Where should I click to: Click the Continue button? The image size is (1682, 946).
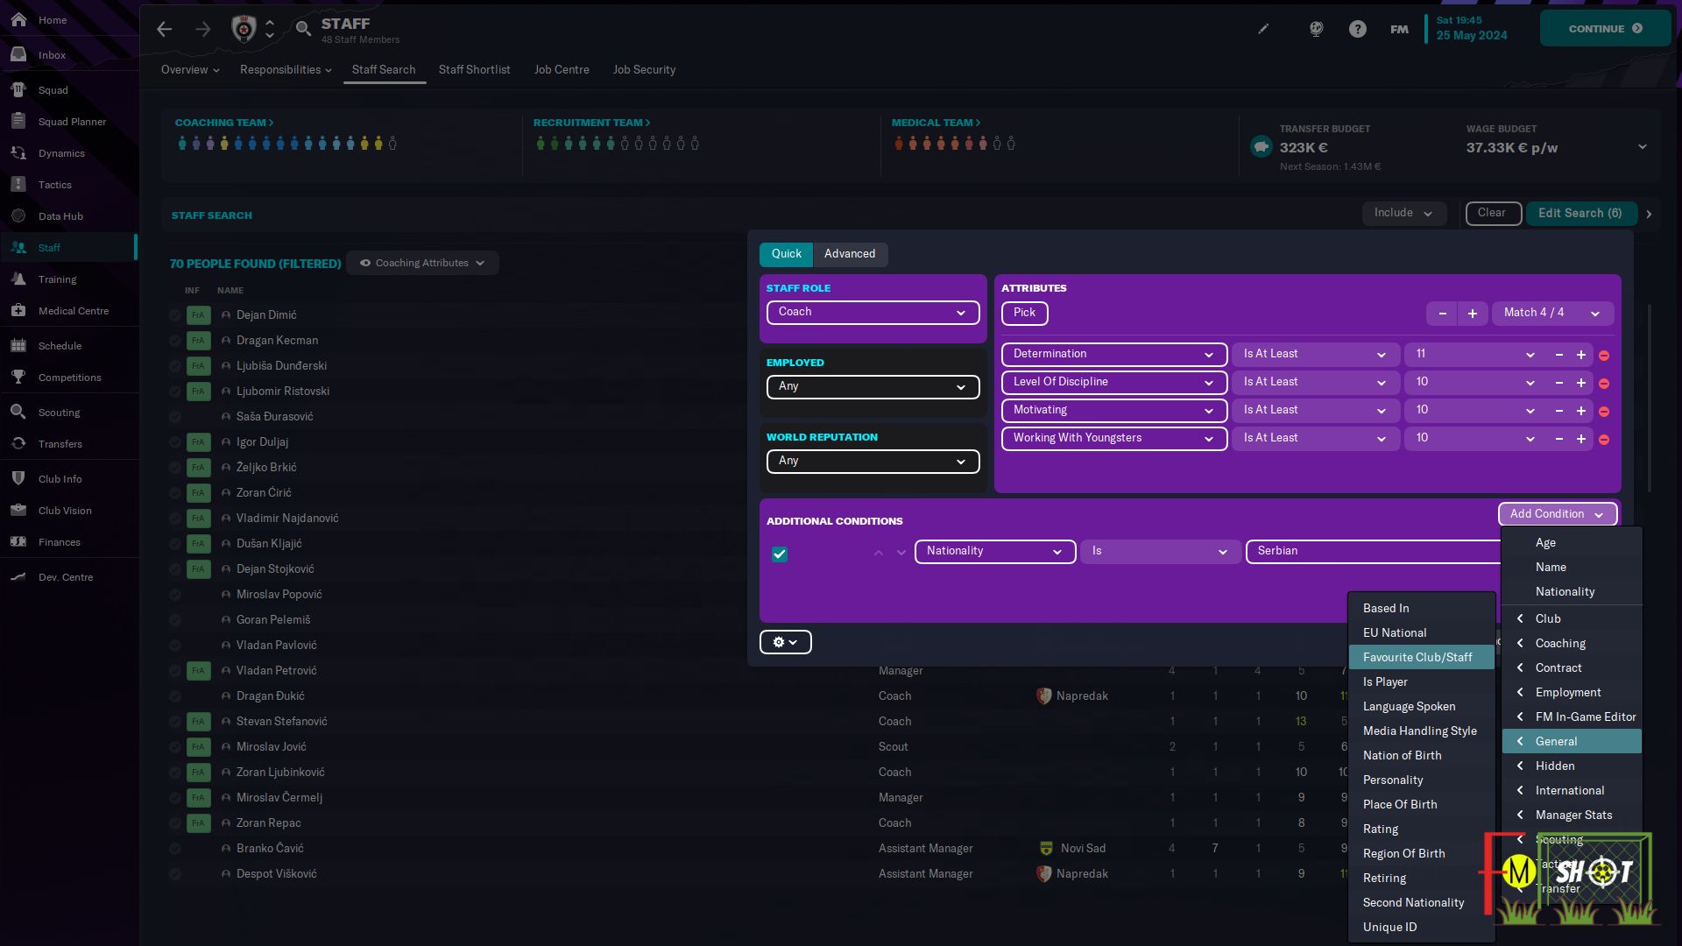click(x=1605, y=29)
